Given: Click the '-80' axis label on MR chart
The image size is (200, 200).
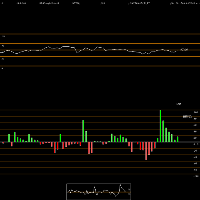Looking at the screenshot, I should (195, 170).
